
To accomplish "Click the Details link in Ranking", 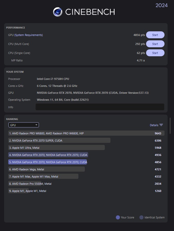I will 154,125.
